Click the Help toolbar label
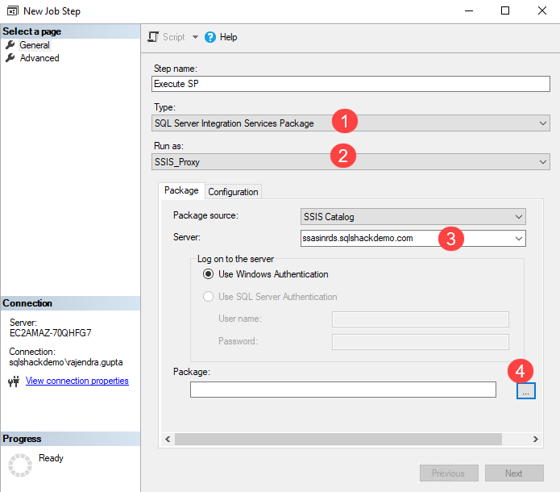The image size is (560, 492). (x=228, y=37)
